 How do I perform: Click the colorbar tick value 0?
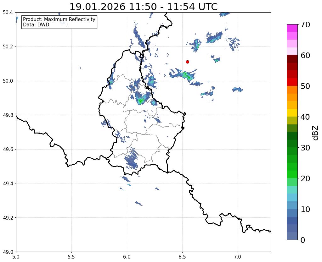(x=303, y=240)
